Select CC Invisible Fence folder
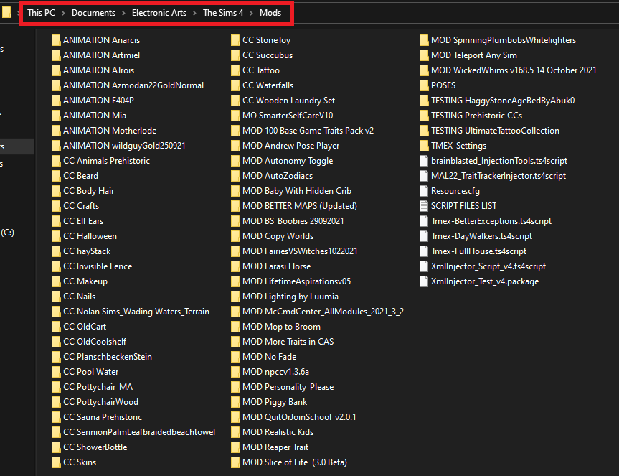The width and height of the screenshot is (619, 476). [x=92, y=266]
